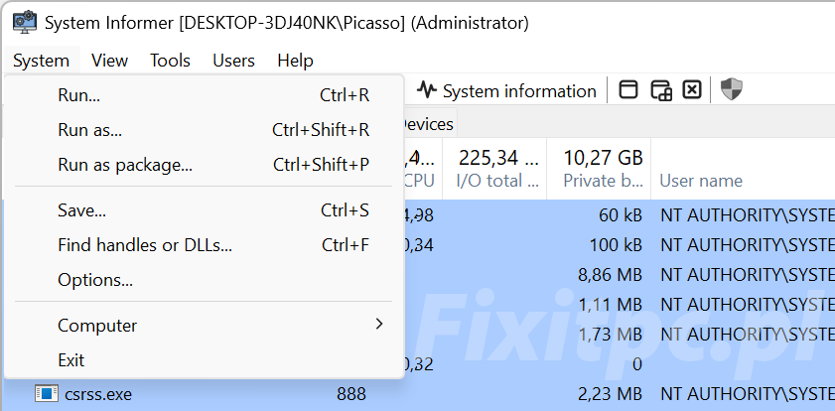Open the View menu
Screen dimensions: 835x411
[x=109, y=61]
